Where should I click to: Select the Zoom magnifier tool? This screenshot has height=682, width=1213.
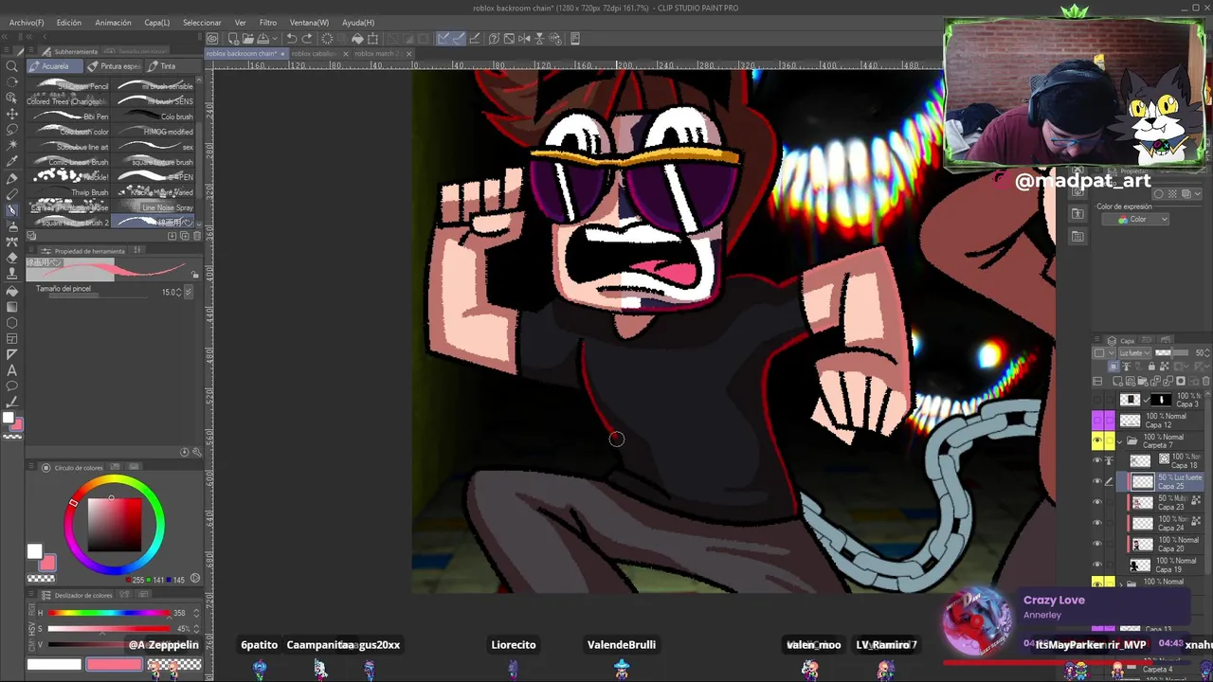pyautogui.click(x=12, y=66)
